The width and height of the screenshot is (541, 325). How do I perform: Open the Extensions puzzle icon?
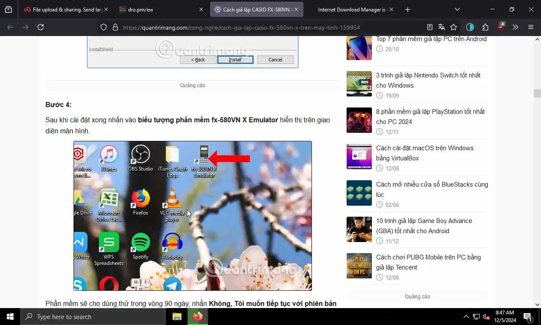[485, 27]
